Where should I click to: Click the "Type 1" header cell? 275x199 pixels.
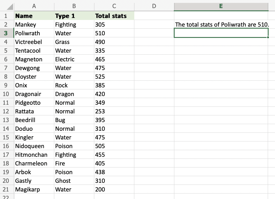[74, 16]
